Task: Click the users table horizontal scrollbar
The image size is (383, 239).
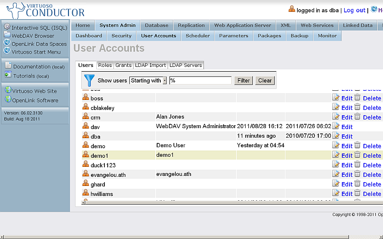Action: click(232, 202)
